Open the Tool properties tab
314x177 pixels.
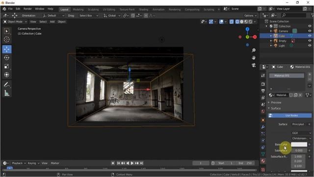click(x=263, y=75)
